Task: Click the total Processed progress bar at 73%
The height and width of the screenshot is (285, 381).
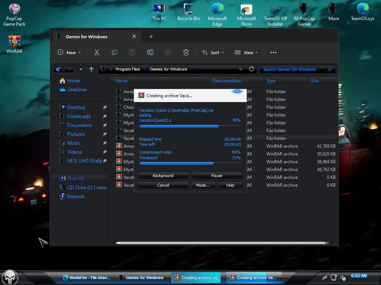Action: coord(190,163)
